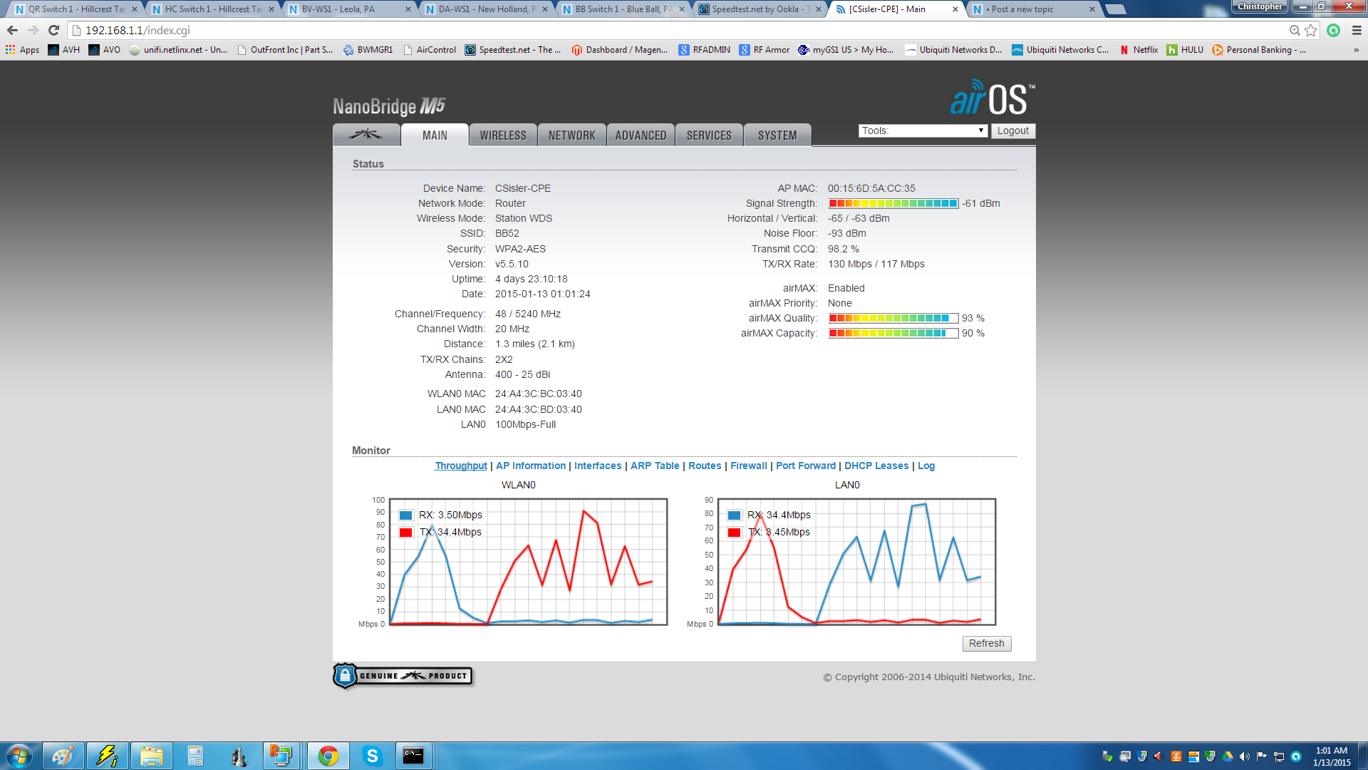This screenshot has height=770, width=1368.
Task: Click the airMAX Capacity bar
Action: (893, 333)
